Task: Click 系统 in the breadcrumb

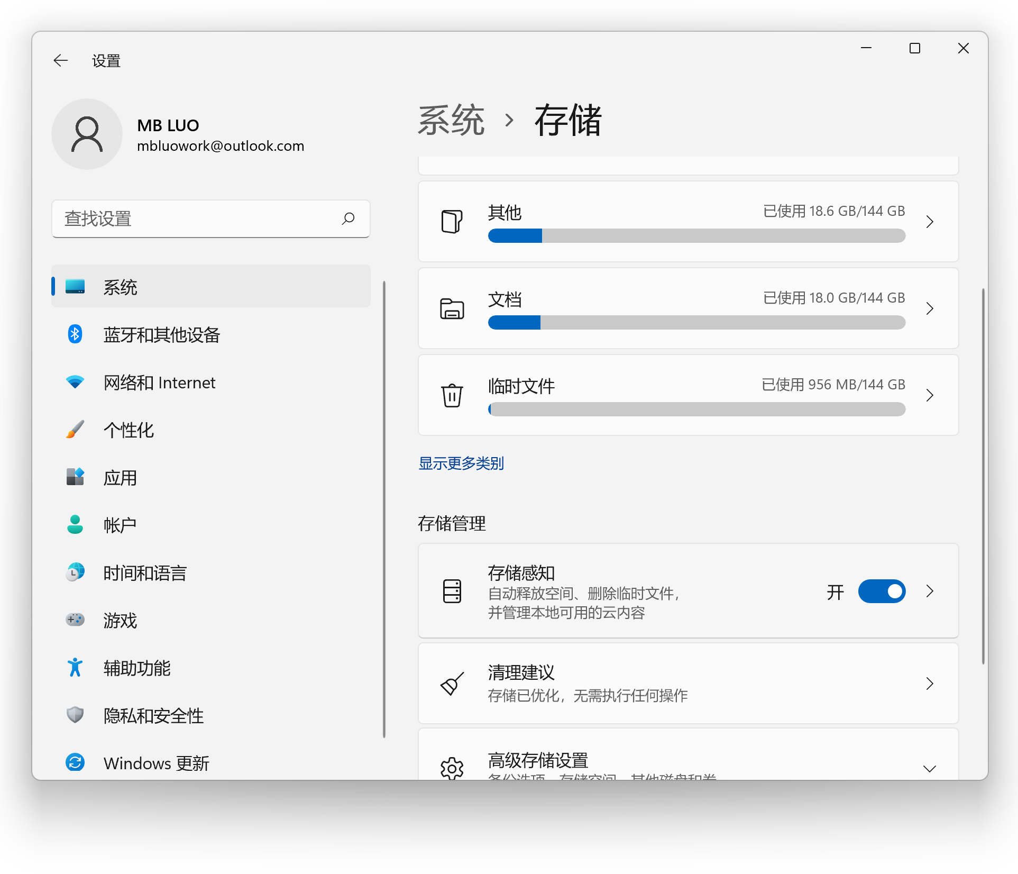Action: [451, 121]
